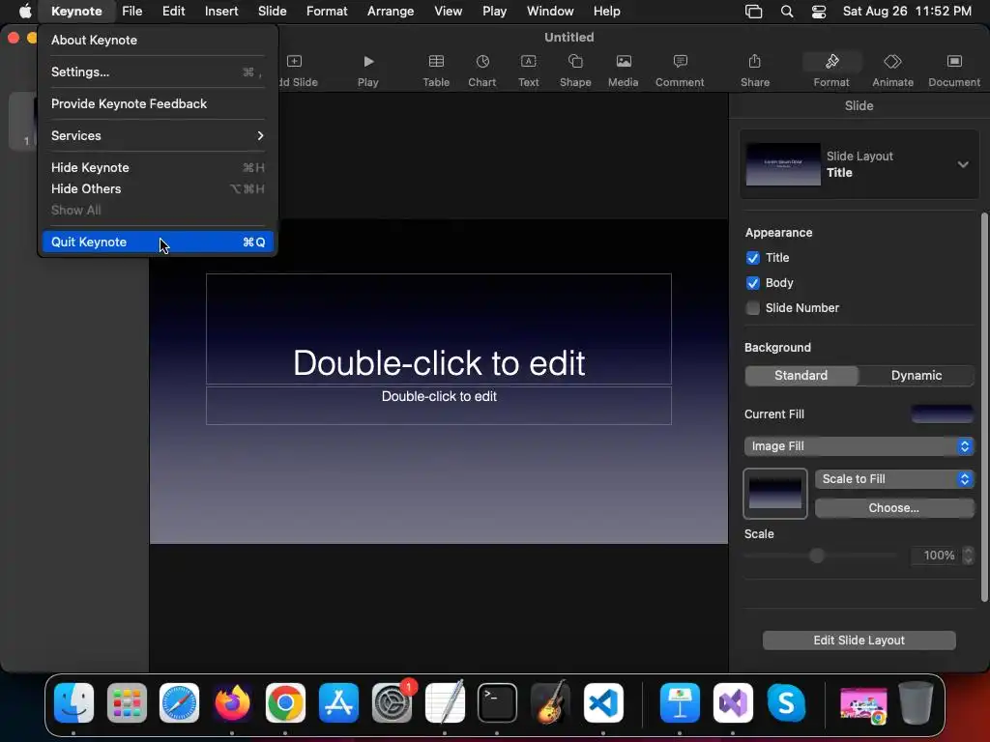Image resolution: width=990 pixels, height=742 pixels.
Task: Enable the Slide Number checkbox
Action: point(752,308)
